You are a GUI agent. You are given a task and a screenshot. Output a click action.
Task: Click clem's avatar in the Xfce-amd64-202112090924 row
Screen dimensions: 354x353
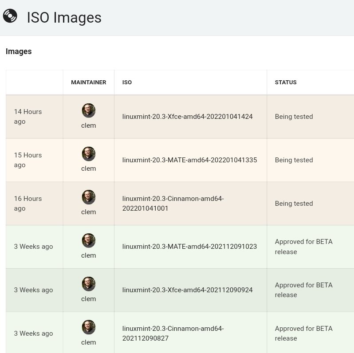pyautogui.click(x=89, y=284)
